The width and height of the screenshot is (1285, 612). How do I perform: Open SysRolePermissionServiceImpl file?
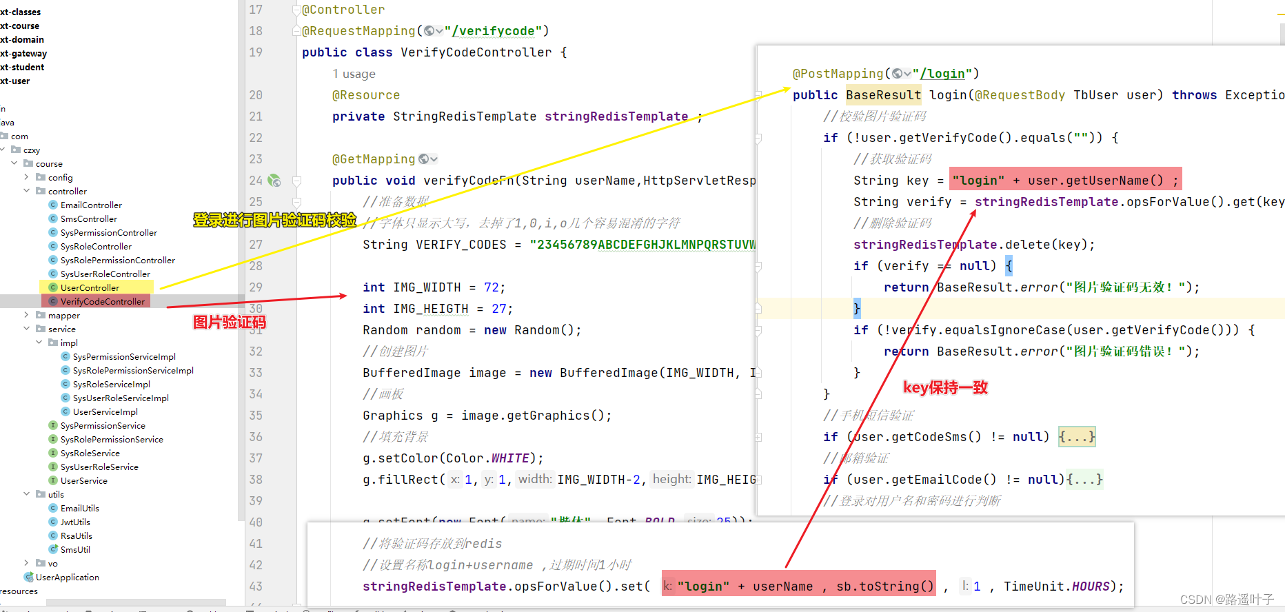click(x=133, y=370)
